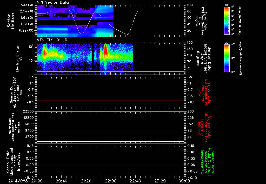
Task: Click the green "Model Constant acceleration" label
Action: tap(208, 162)
